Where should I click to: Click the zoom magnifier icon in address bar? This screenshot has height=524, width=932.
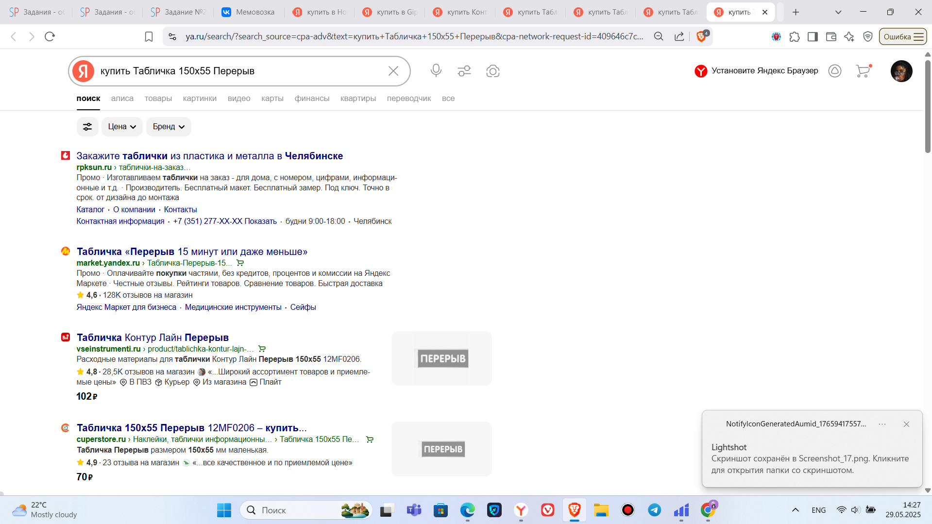point(659,36)
